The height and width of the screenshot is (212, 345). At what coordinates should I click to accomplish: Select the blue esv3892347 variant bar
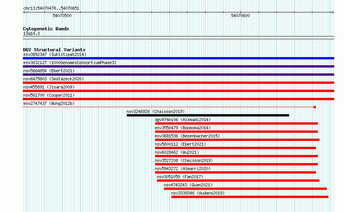point(178,58)
